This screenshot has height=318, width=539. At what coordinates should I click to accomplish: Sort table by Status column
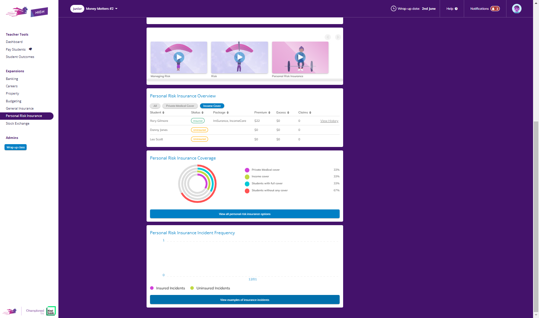click(197, 112)
